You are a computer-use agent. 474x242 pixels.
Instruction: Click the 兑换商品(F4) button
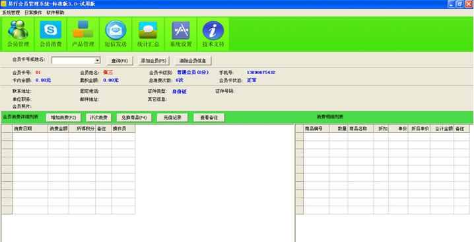134,118
